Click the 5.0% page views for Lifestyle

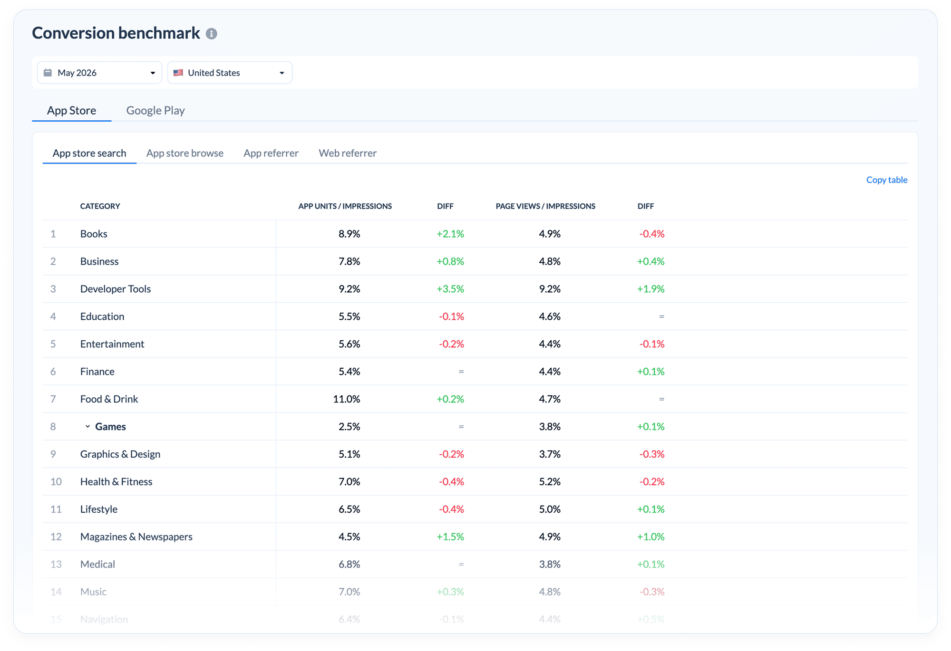[x=550, y=509]
